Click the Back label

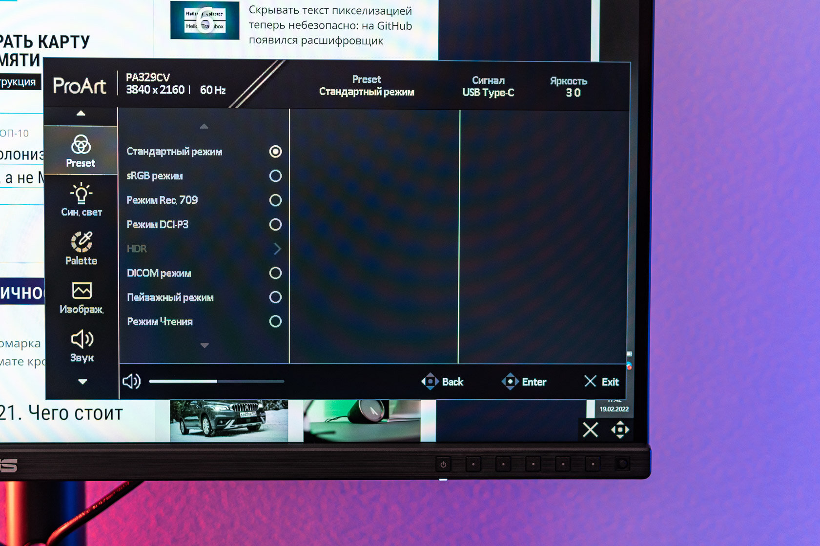tap(452, 382)
